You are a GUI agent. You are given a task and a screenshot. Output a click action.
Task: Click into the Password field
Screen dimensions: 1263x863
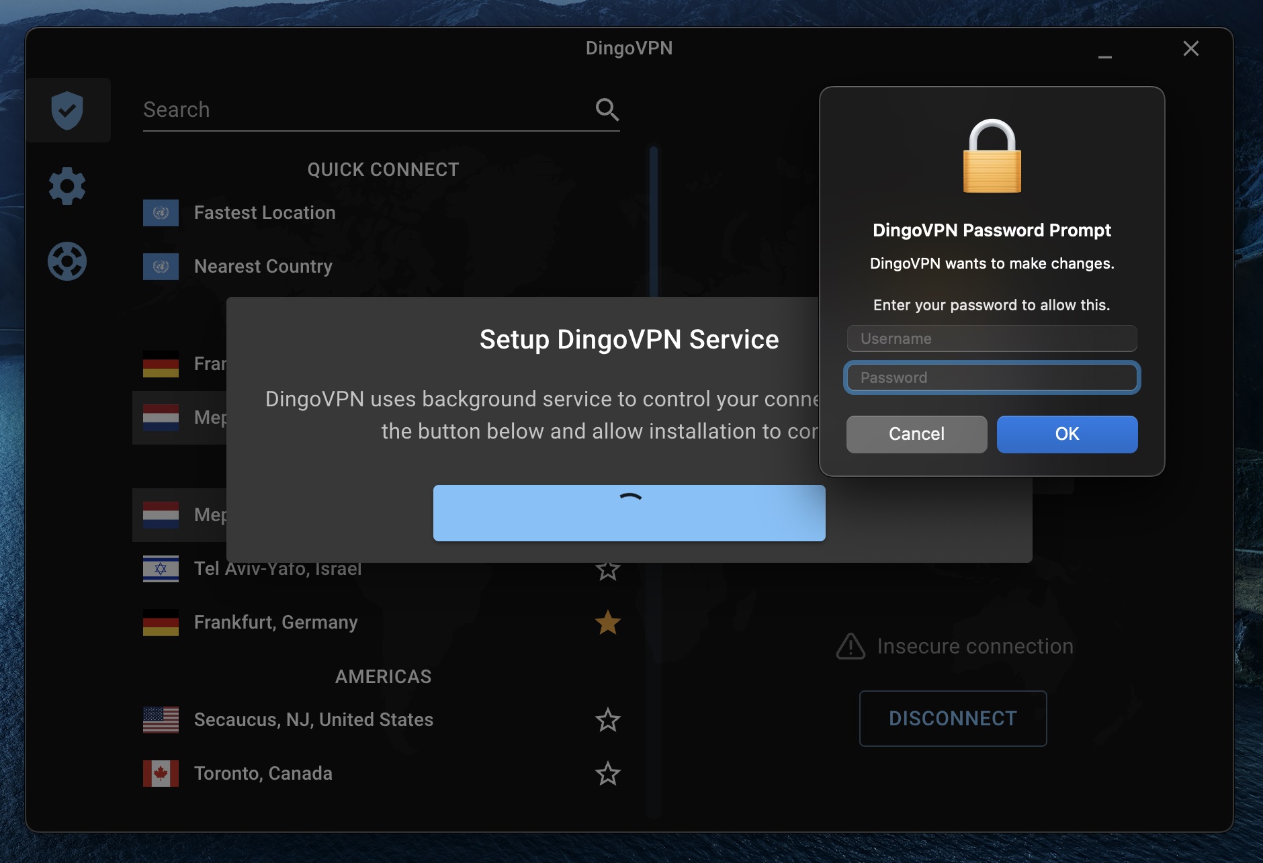pyautogui.click(x=992, y=377)
